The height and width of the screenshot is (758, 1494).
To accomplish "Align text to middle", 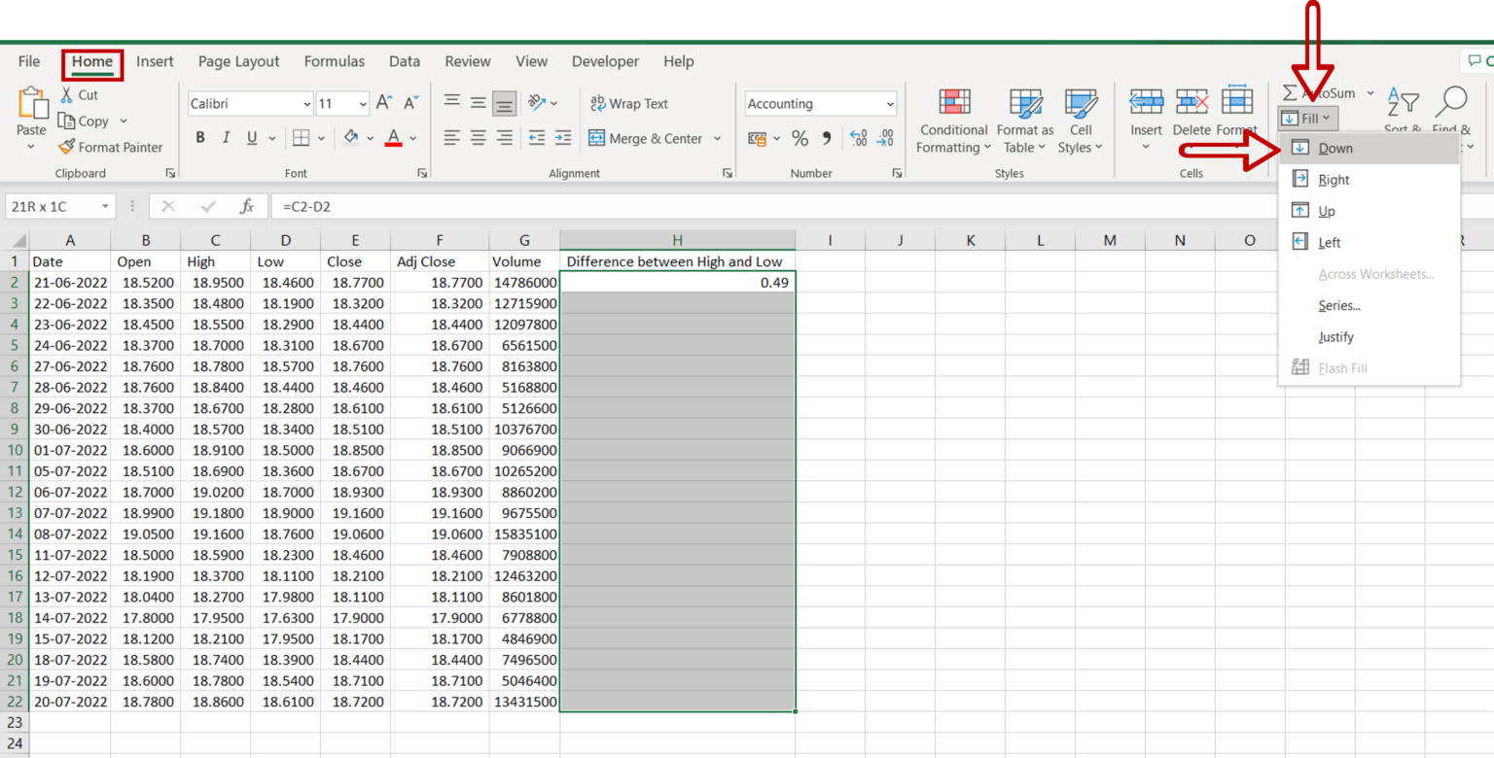I will [479, 103].
